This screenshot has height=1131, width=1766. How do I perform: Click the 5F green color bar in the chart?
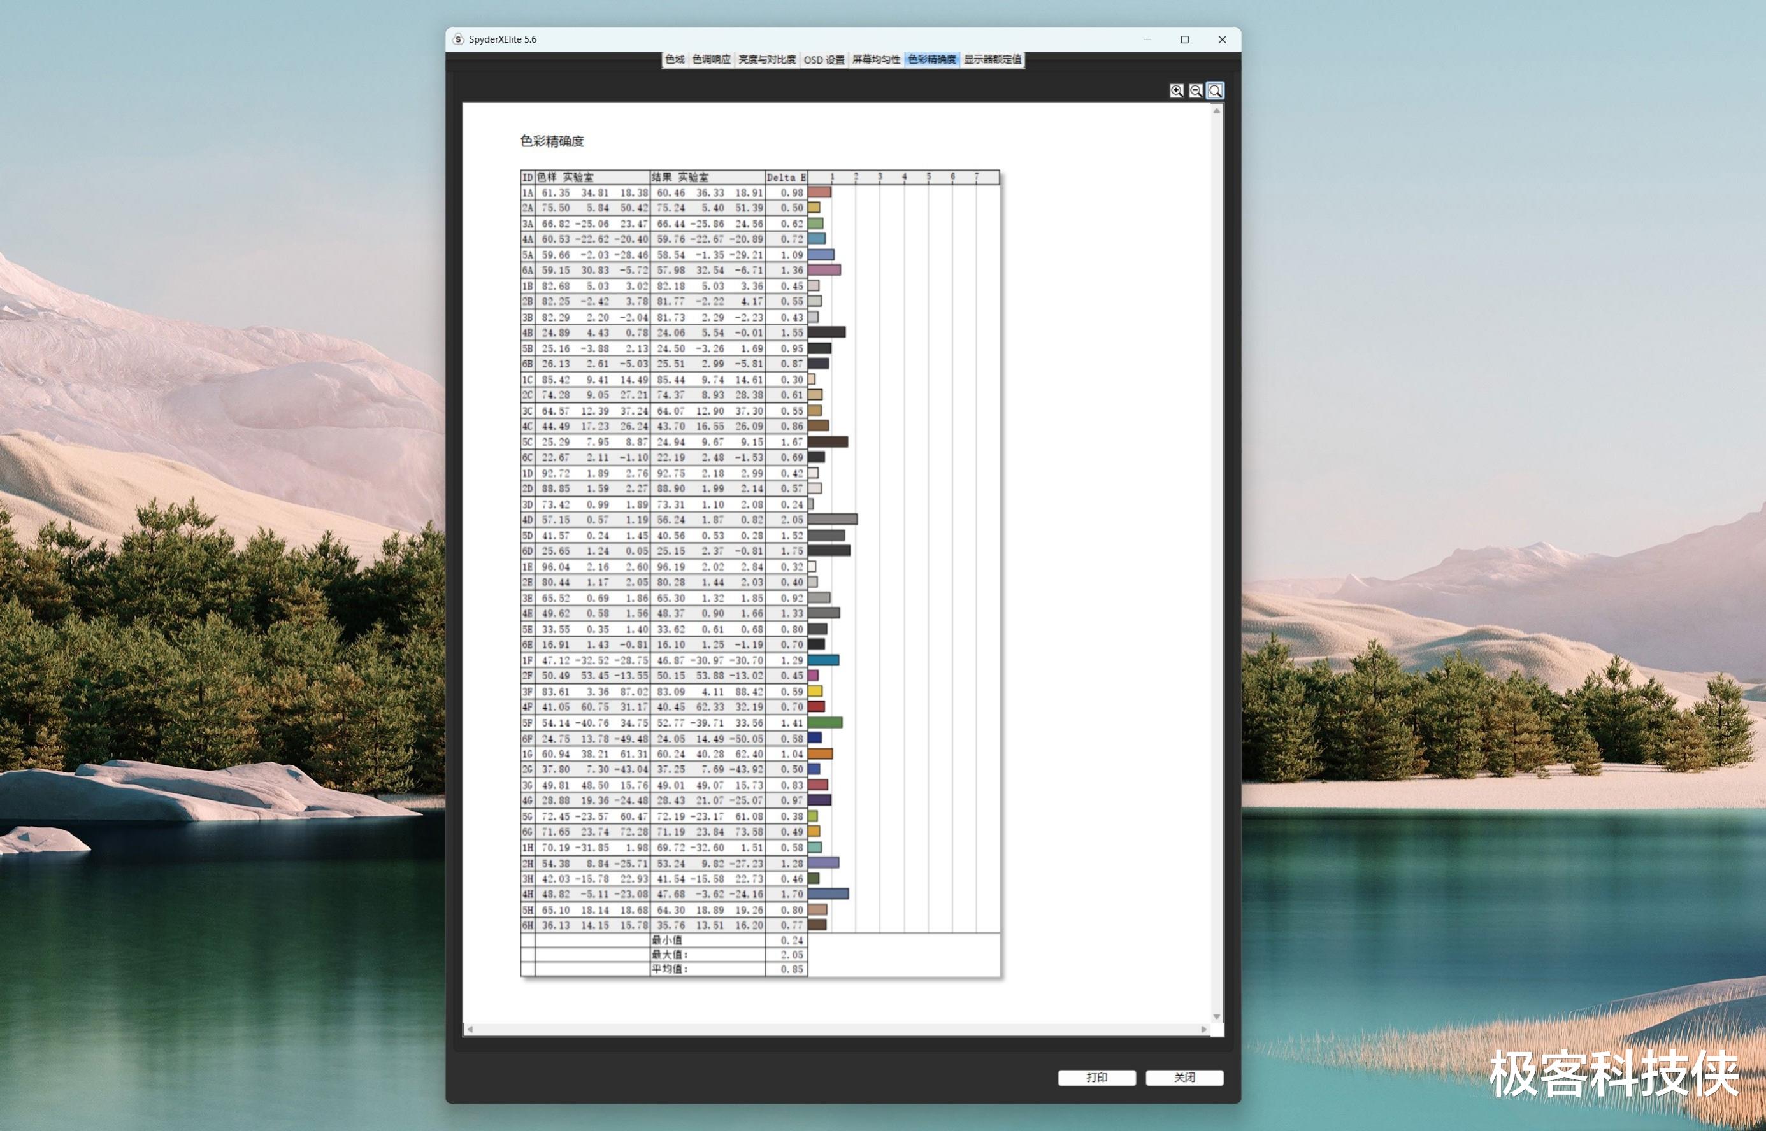[x=824, y=723]
